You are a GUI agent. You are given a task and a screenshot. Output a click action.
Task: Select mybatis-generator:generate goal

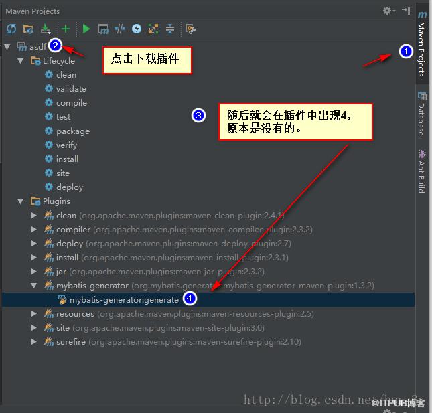point(124,300)
